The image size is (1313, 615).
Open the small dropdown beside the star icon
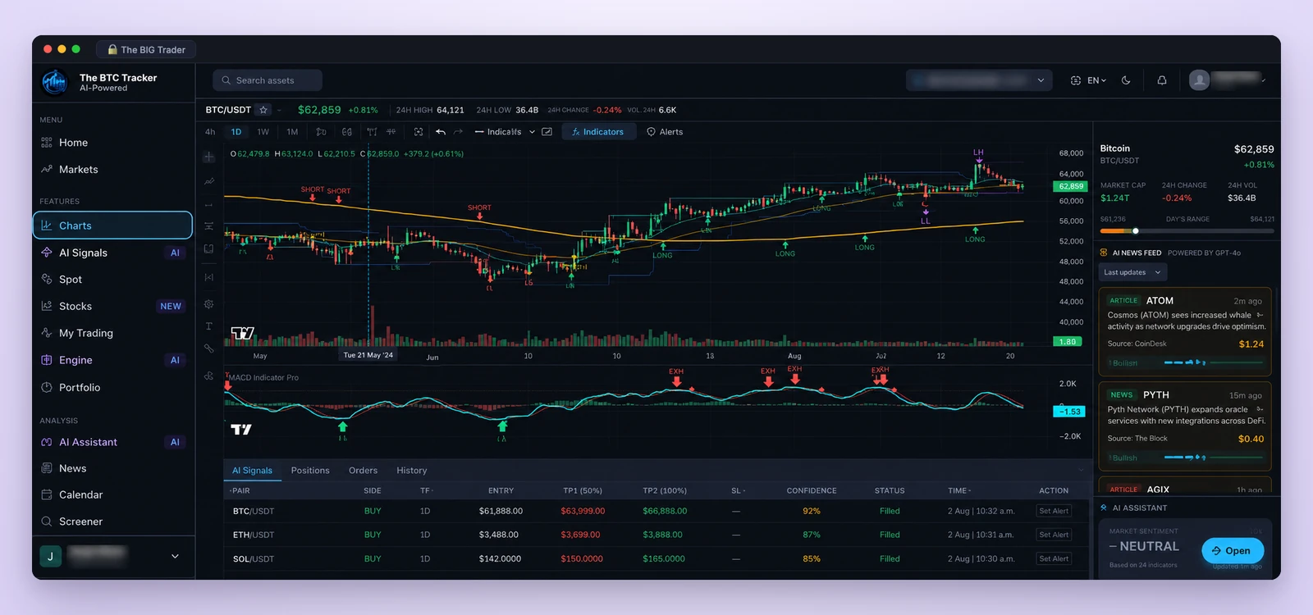coord(279,110)
